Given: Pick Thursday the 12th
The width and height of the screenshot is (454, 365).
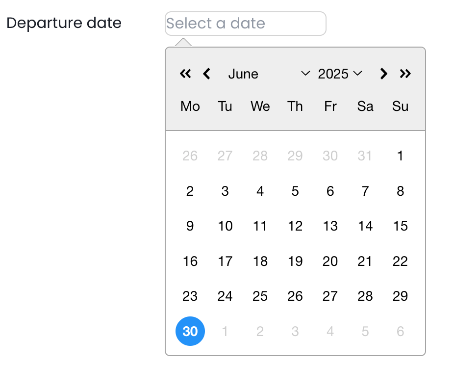Looking at the screenshot, I should [x=295, y=226].
